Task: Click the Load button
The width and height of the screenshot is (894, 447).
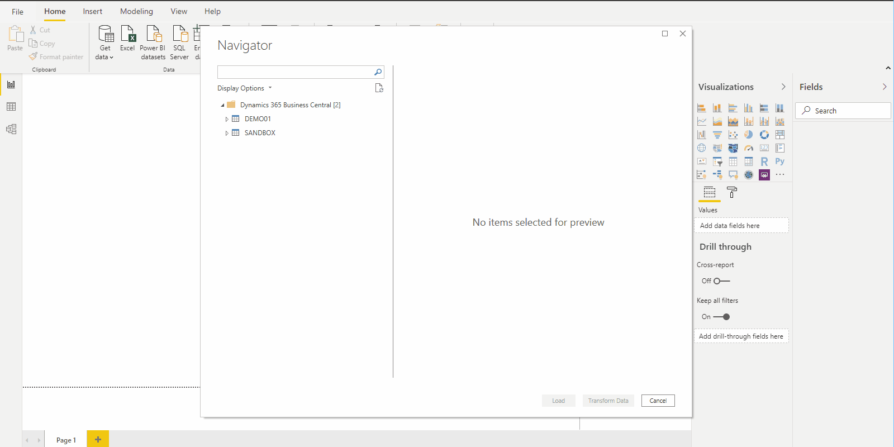Action: (x=559, y=401)
